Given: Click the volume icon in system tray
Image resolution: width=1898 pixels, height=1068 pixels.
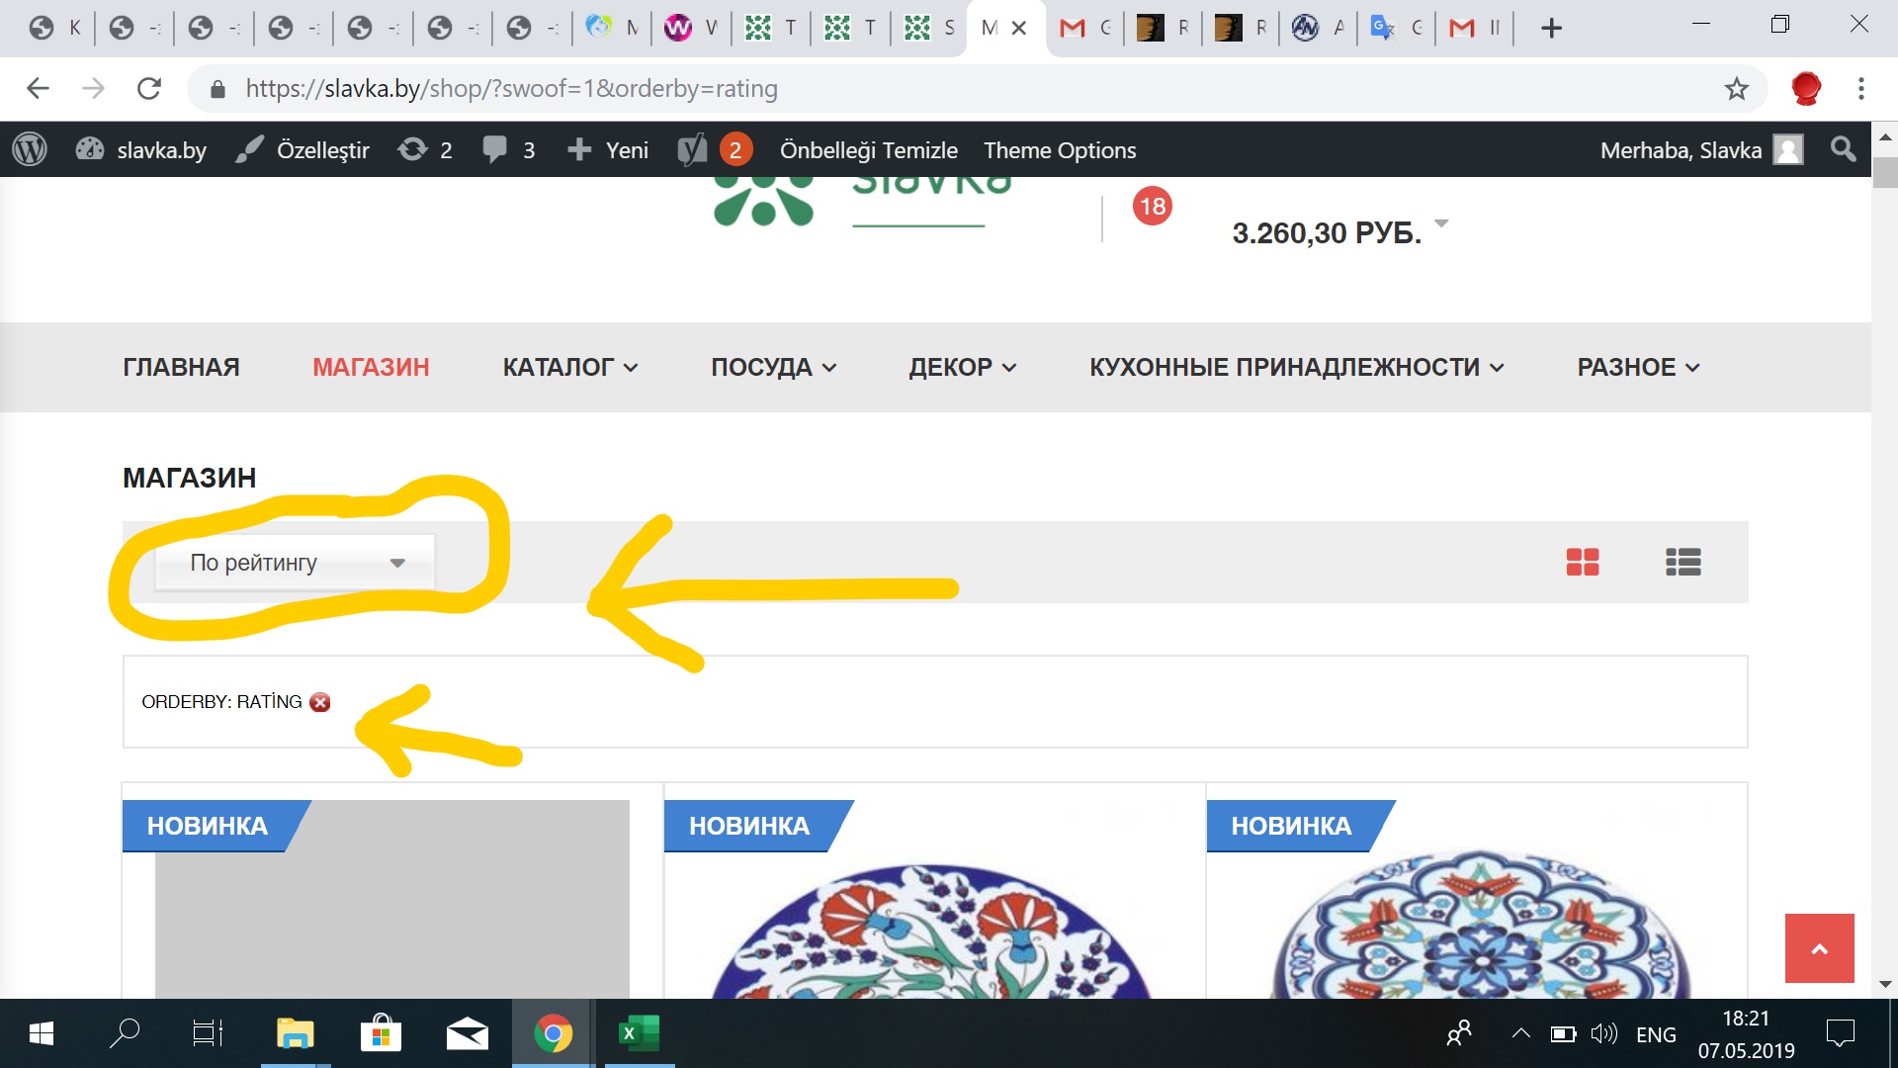Looking at the screenshot, I should (1603, 1034).
